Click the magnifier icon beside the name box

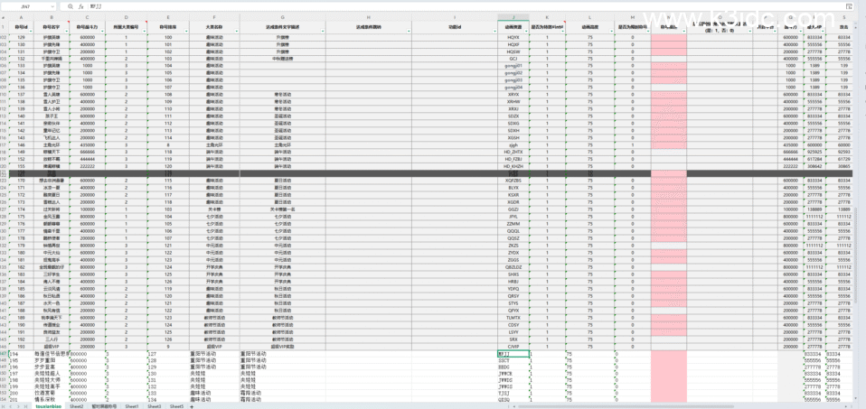click(x=71, y=6)
